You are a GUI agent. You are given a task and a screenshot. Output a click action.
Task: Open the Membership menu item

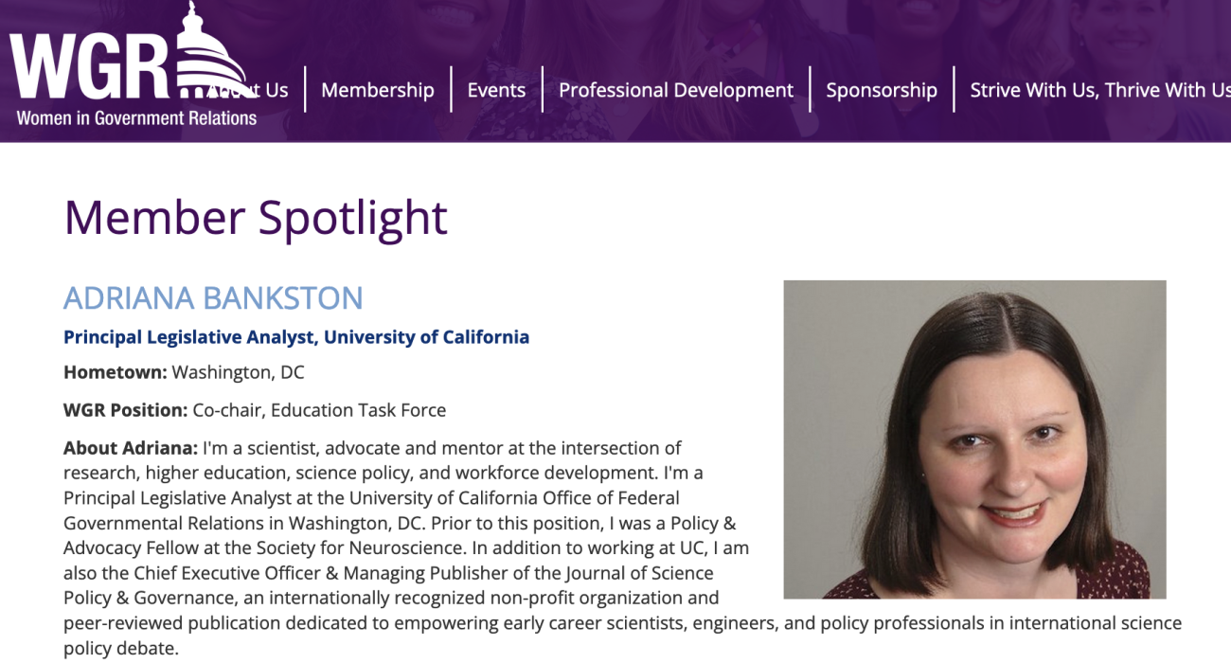(x=377, y=90)
